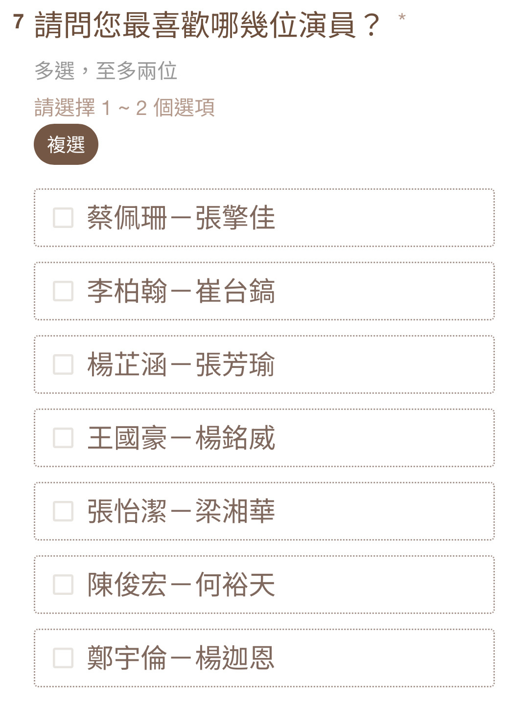
Task: Tick the 王國豪-楊銘威 checkbox
Action: coord(63,438)
